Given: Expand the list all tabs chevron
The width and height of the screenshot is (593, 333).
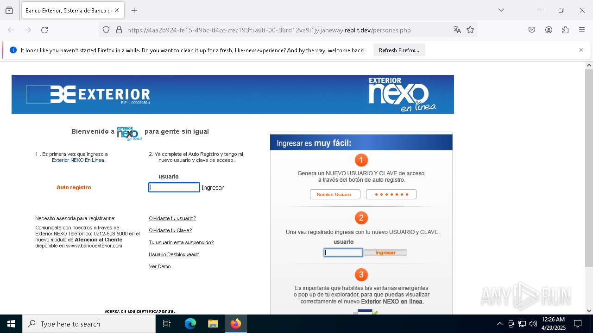Looking at the screenshot, I should tap(501, 10).
